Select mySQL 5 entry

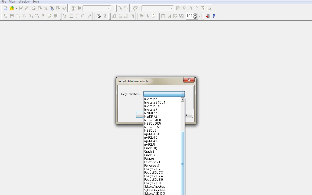click(x=162, y=145)
